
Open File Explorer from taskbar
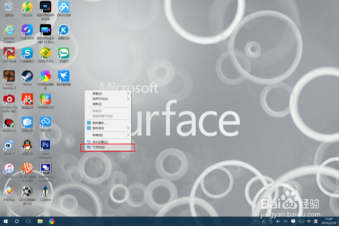point(40,221)
